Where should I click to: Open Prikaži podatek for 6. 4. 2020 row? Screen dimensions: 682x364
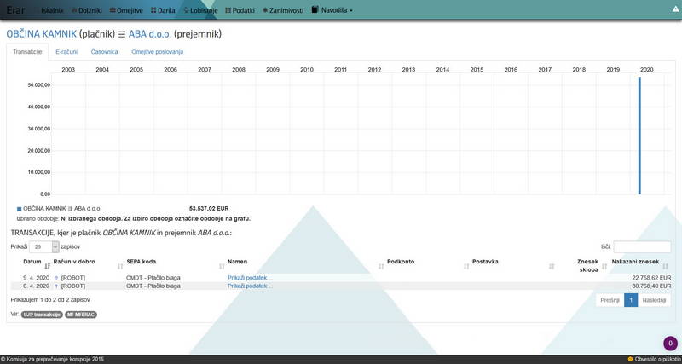[x=250, y=286]
